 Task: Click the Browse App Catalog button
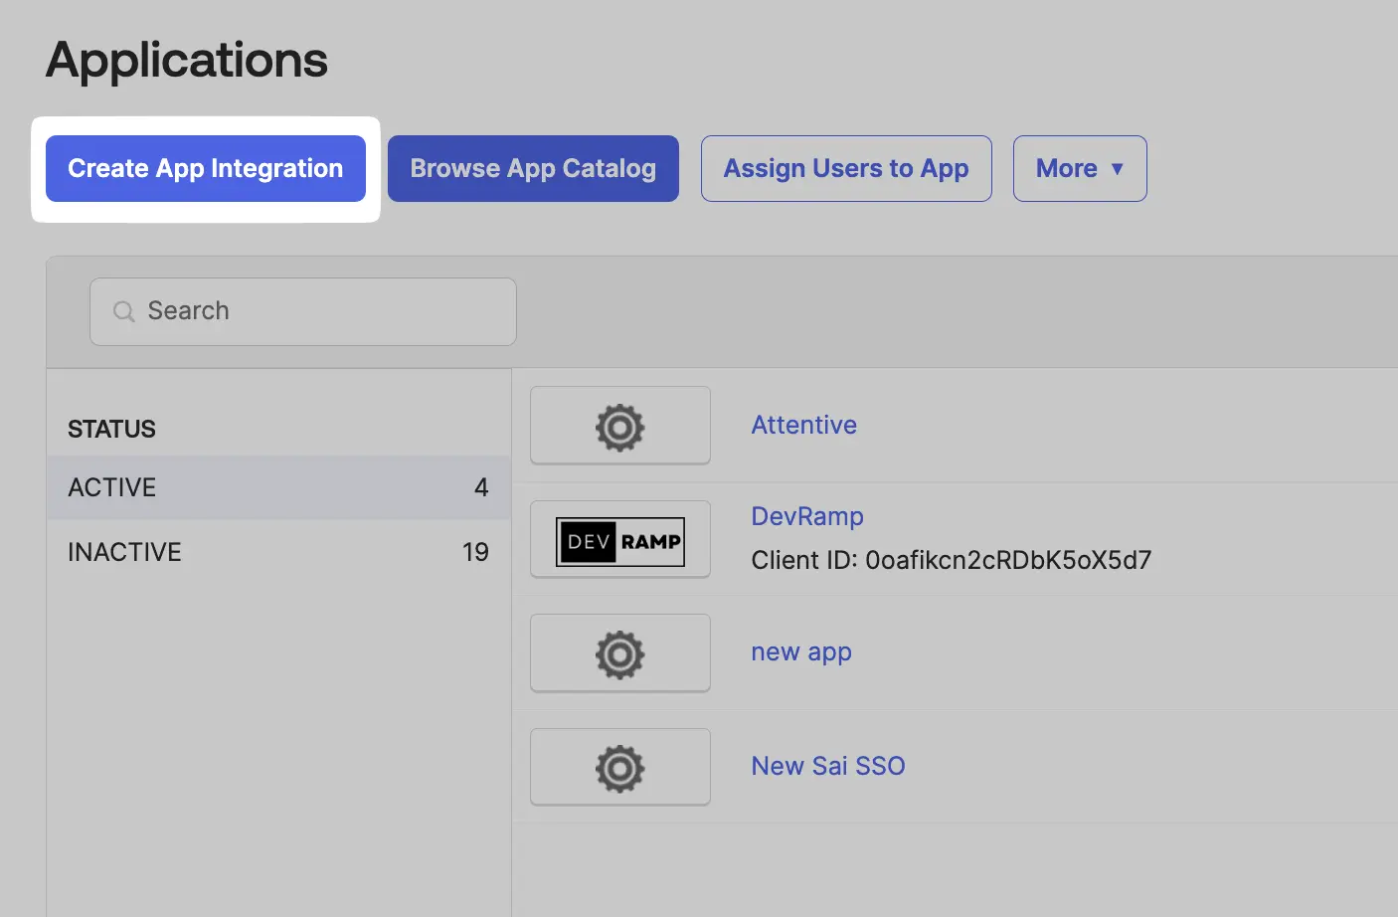click(533, 168)
